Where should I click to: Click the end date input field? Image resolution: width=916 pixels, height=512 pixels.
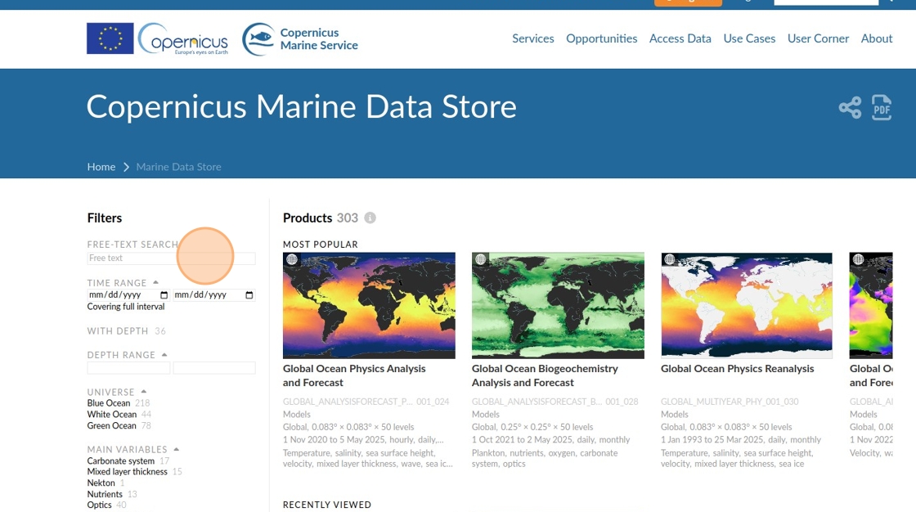[x=214, y=295]
